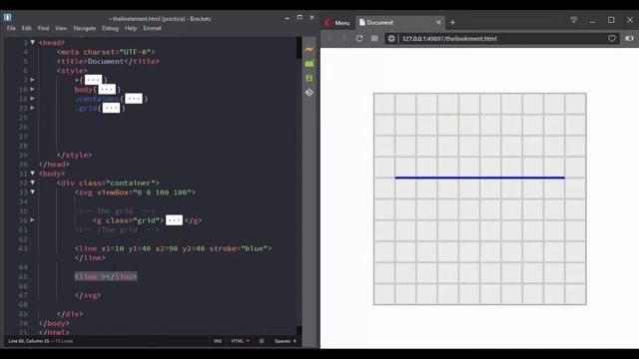Click the svg viewBox code line
The height and width of the screenshot is (359, 639).
click(135, 192)
